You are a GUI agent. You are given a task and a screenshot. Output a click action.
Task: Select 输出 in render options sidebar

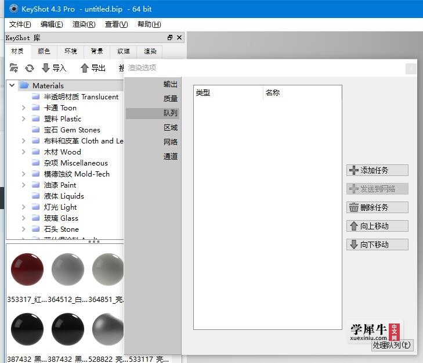tap(153, 84)
